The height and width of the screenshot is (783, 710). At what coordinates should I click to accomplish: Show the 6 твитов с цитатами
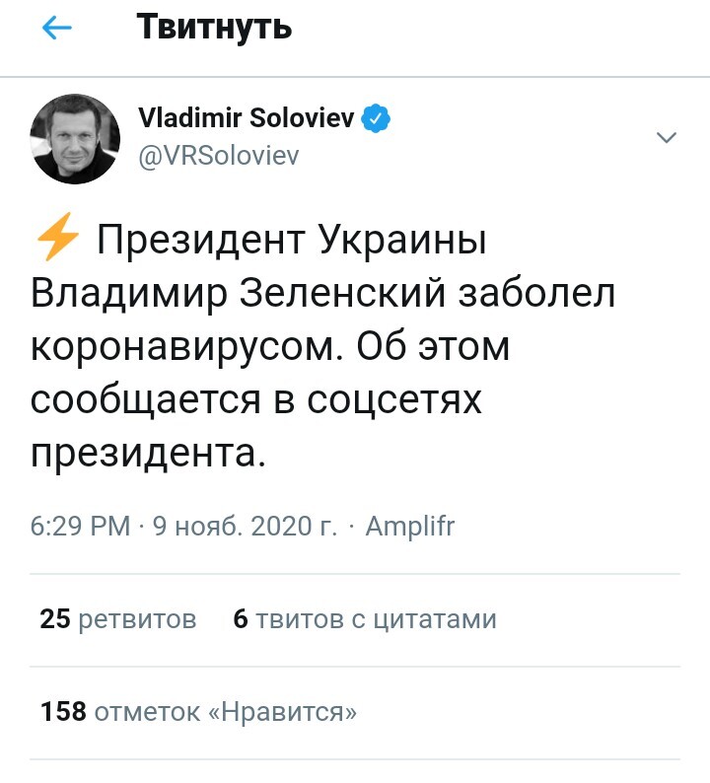coord(365,619)
